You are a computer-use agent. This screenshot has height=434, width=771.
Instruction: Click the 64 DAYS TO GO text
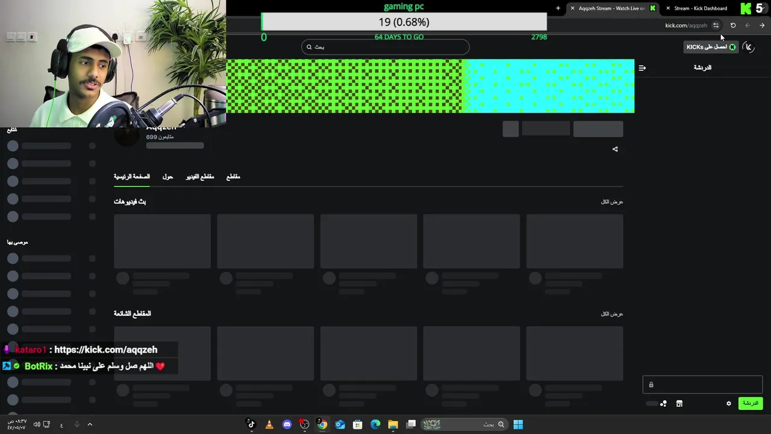click(399, 37)
